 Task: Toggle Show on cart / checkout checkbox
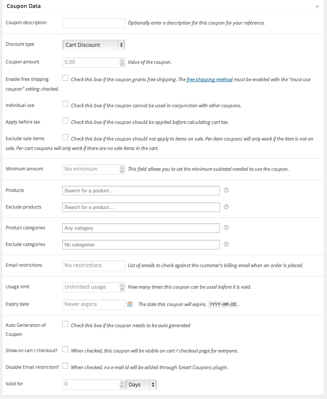pyautogui.click(x=65, y=350)
